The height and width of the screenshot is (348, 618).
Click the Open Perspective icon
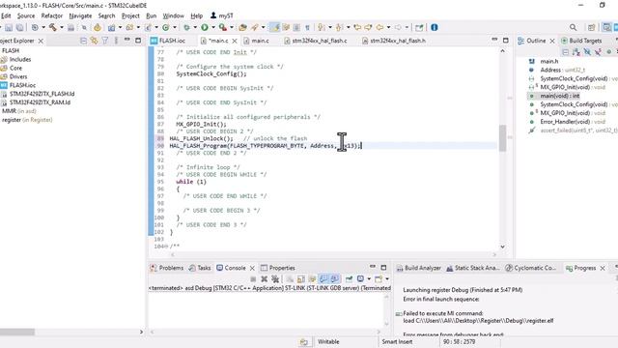pyautogui.click(x=591, y=27)
